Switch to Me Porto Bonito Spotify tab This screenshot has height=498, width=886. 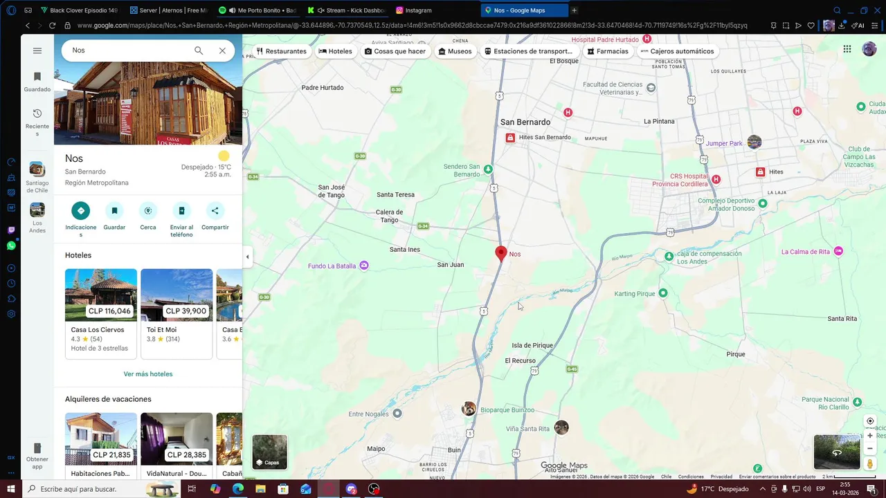tap(259, 10)
